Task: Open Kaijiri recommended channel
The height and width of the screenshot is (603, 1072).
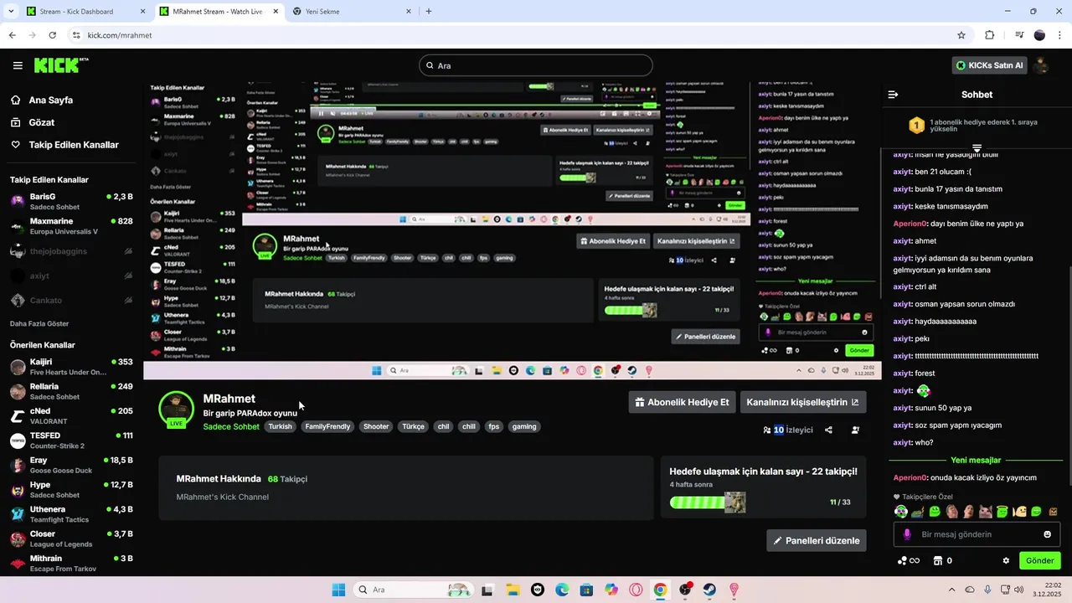Action: pos(70,367)
